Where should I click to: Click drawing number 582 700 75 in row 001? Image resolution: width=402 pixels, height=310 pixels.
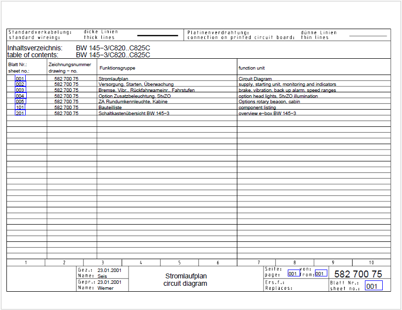coord(66,78)
